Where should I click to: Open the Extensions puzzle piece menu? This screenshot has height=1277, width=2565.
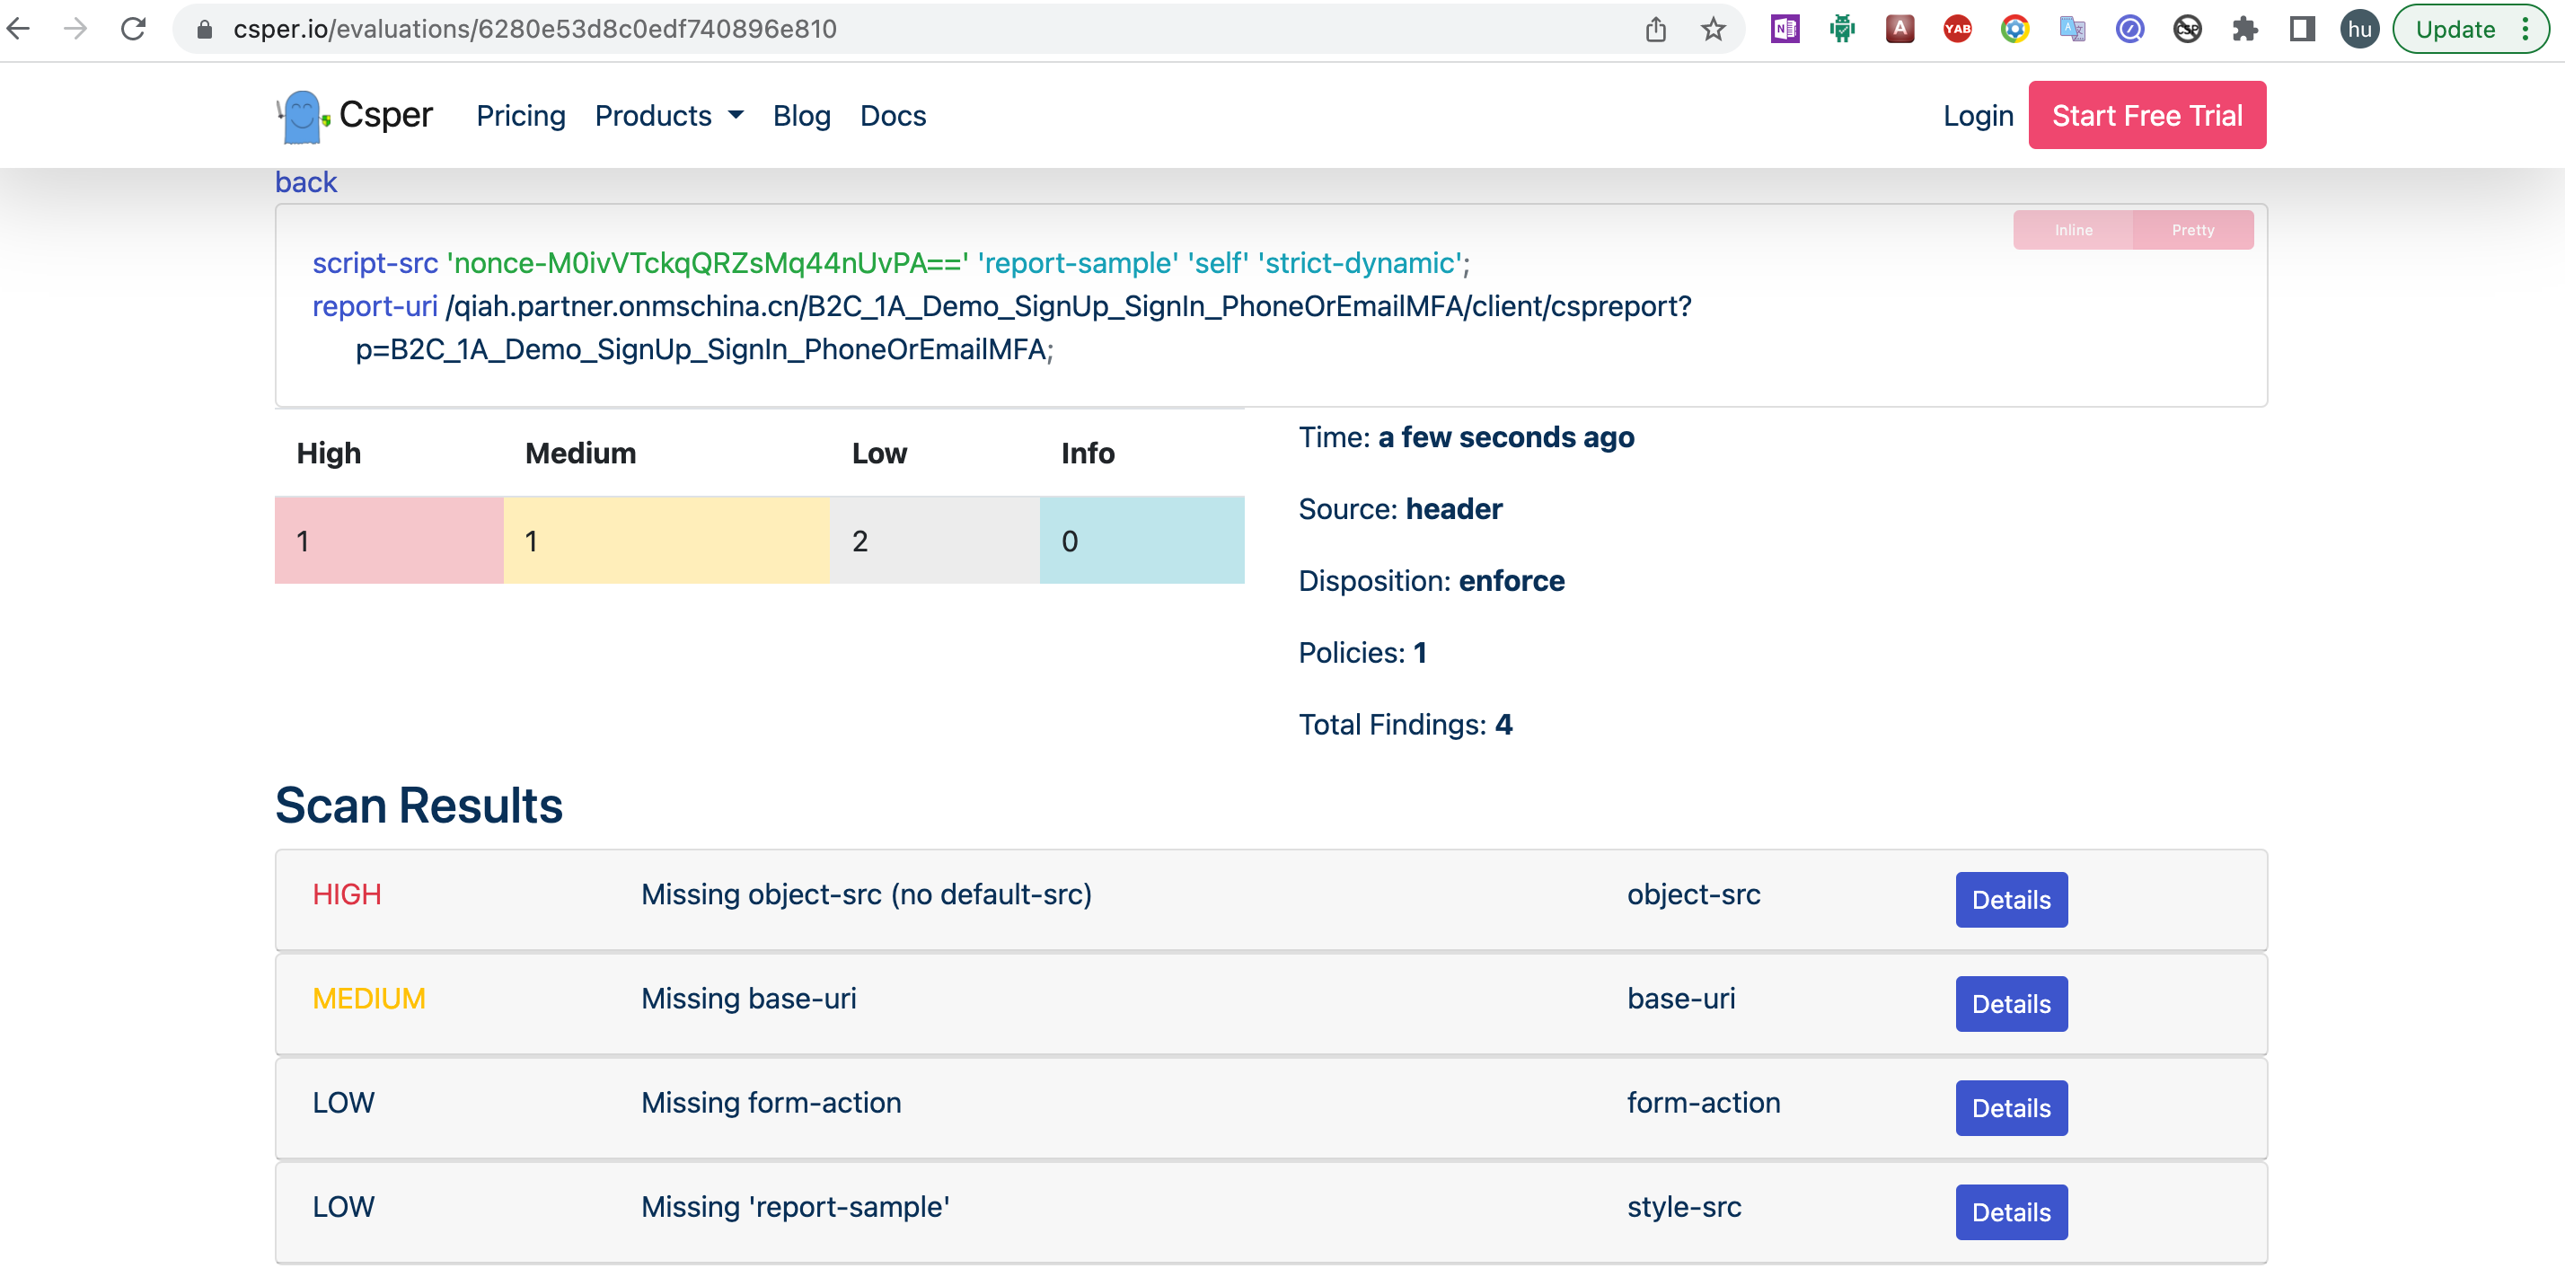coord(2244,29)
